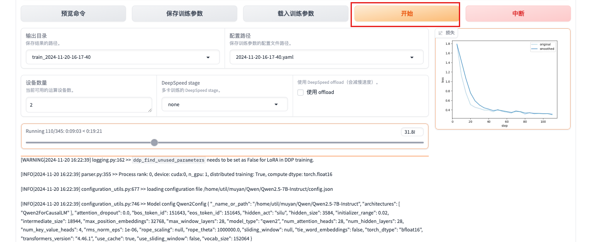This screenshot has height=242, width=609.
Task: Click the DeepSpeed stage caret arrow
Action: coord(276,104)
